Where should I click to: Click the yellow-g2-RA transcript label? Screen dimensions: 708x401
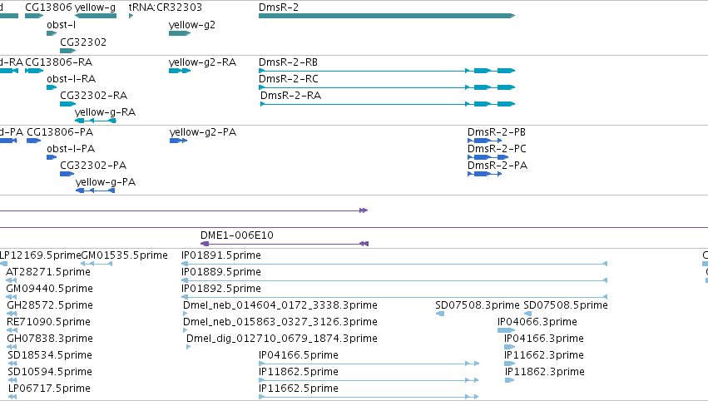pyautogui.click(x=203, y=62)
